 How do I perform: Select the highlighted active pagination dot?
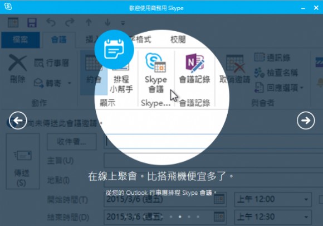180,217
